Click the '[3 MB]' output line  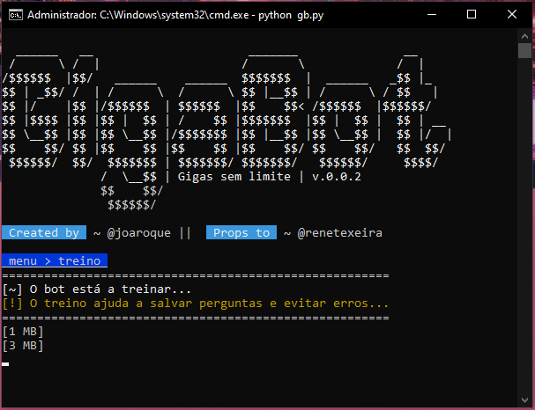click(23, 346)
